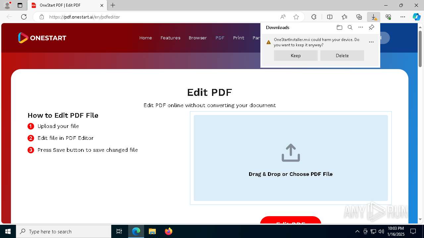This screenshot has width=424, height=238.
Task: Click the OneStart logo
Action: click(x=42, y=38)
